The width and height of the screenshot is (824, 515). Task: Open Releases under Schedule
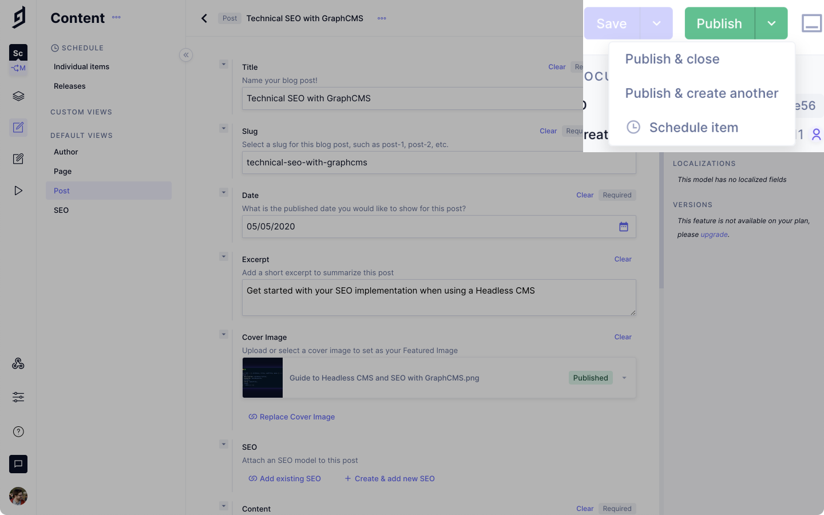[x=70, y=86]
